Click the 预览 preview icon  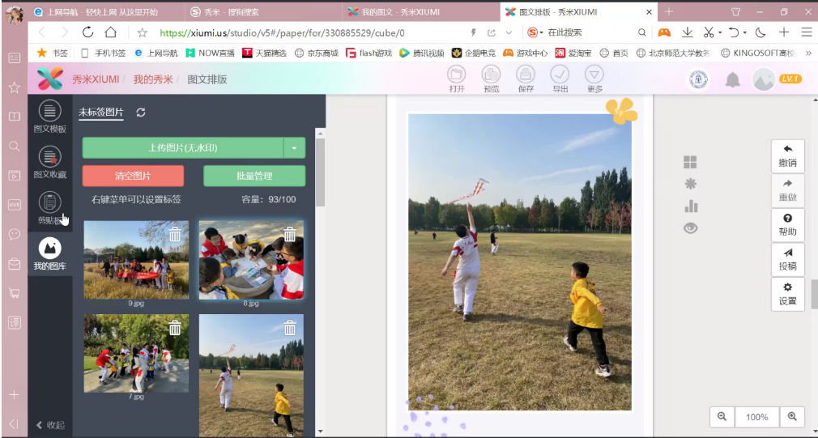coord(491,79)
